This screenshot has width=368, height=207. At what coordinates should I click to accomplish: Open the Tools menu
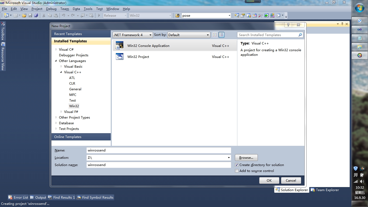[x=88, y=9]
